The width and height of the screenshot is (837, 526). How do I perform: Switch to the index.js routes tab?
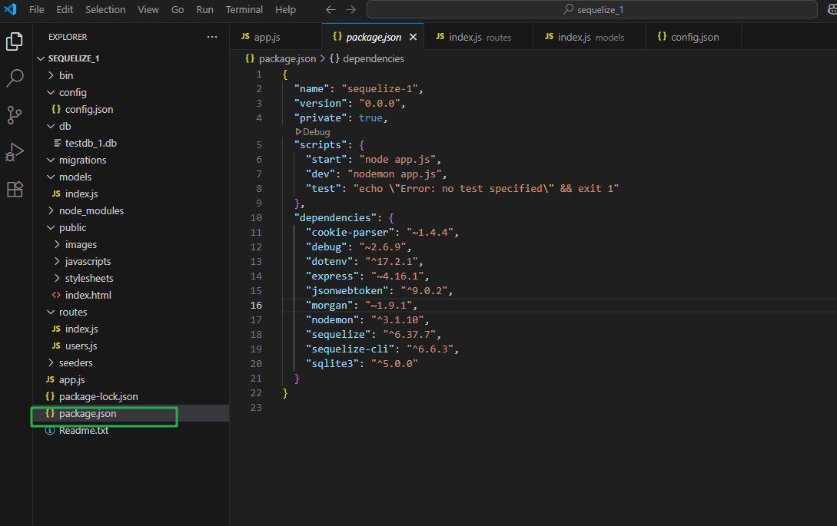pos(480,37)
